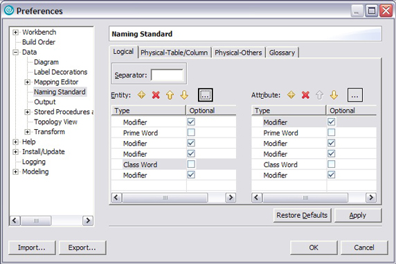Select Class Word row in Attribute table
Viewport: 396px width, 264px height.
click(314, 164)
